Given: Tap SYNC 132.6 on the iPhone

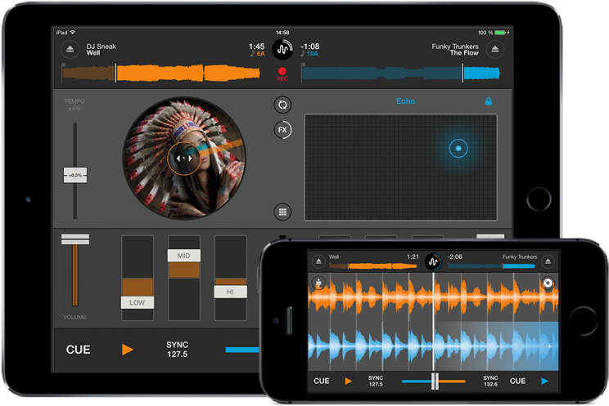Looking at the screenshot, I should pos(490,381).
